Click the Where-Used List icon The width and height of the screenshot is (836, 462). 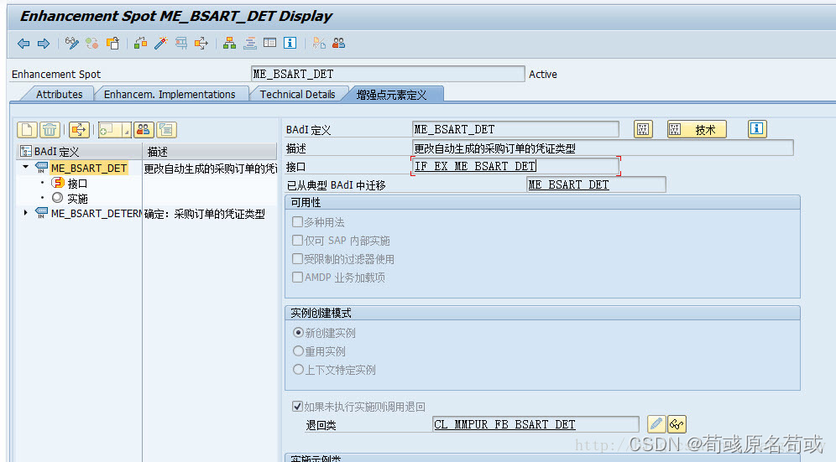tap(181, 43)
